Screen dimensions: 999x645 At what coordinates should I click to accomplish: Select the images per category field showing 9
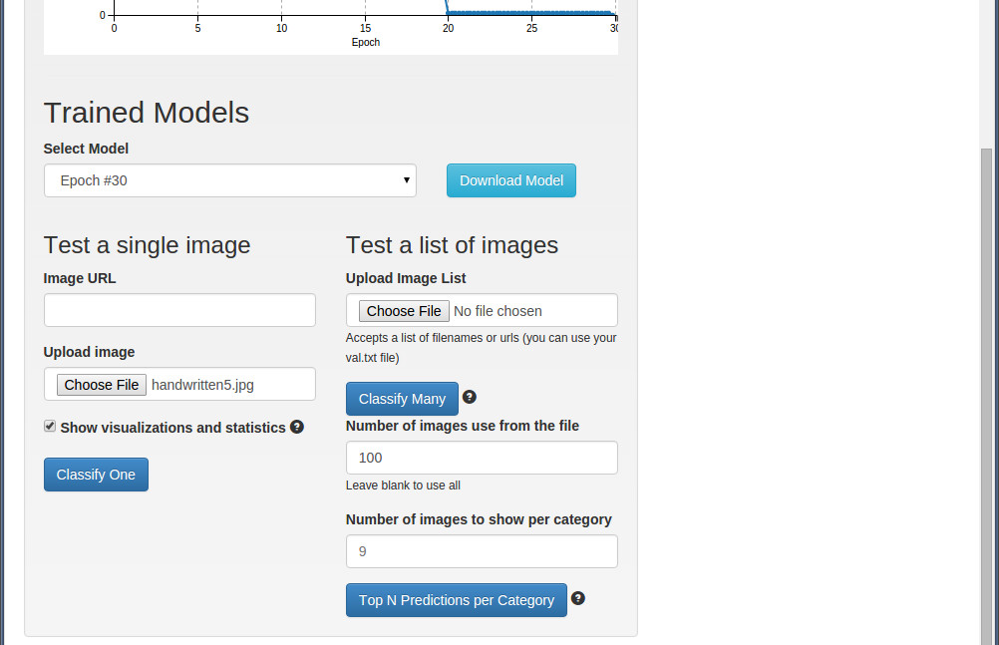(482, 551)
